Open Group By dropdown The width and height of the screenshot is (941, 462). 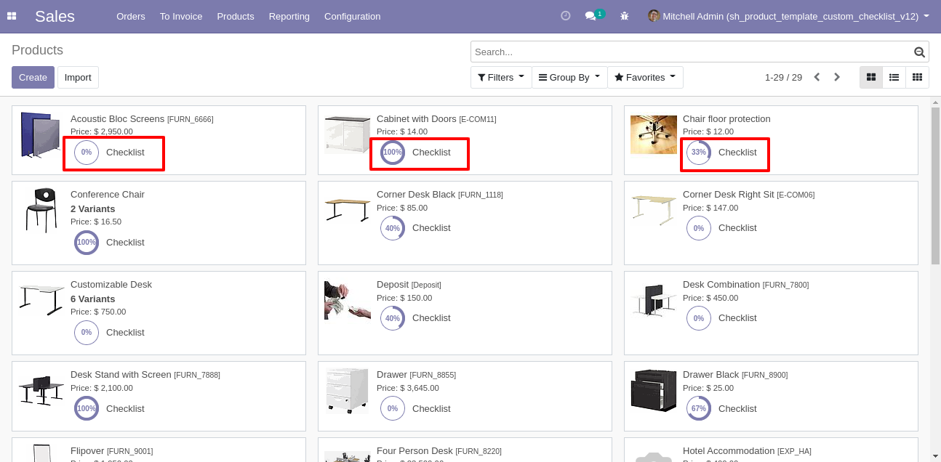[x=569, y=77]
